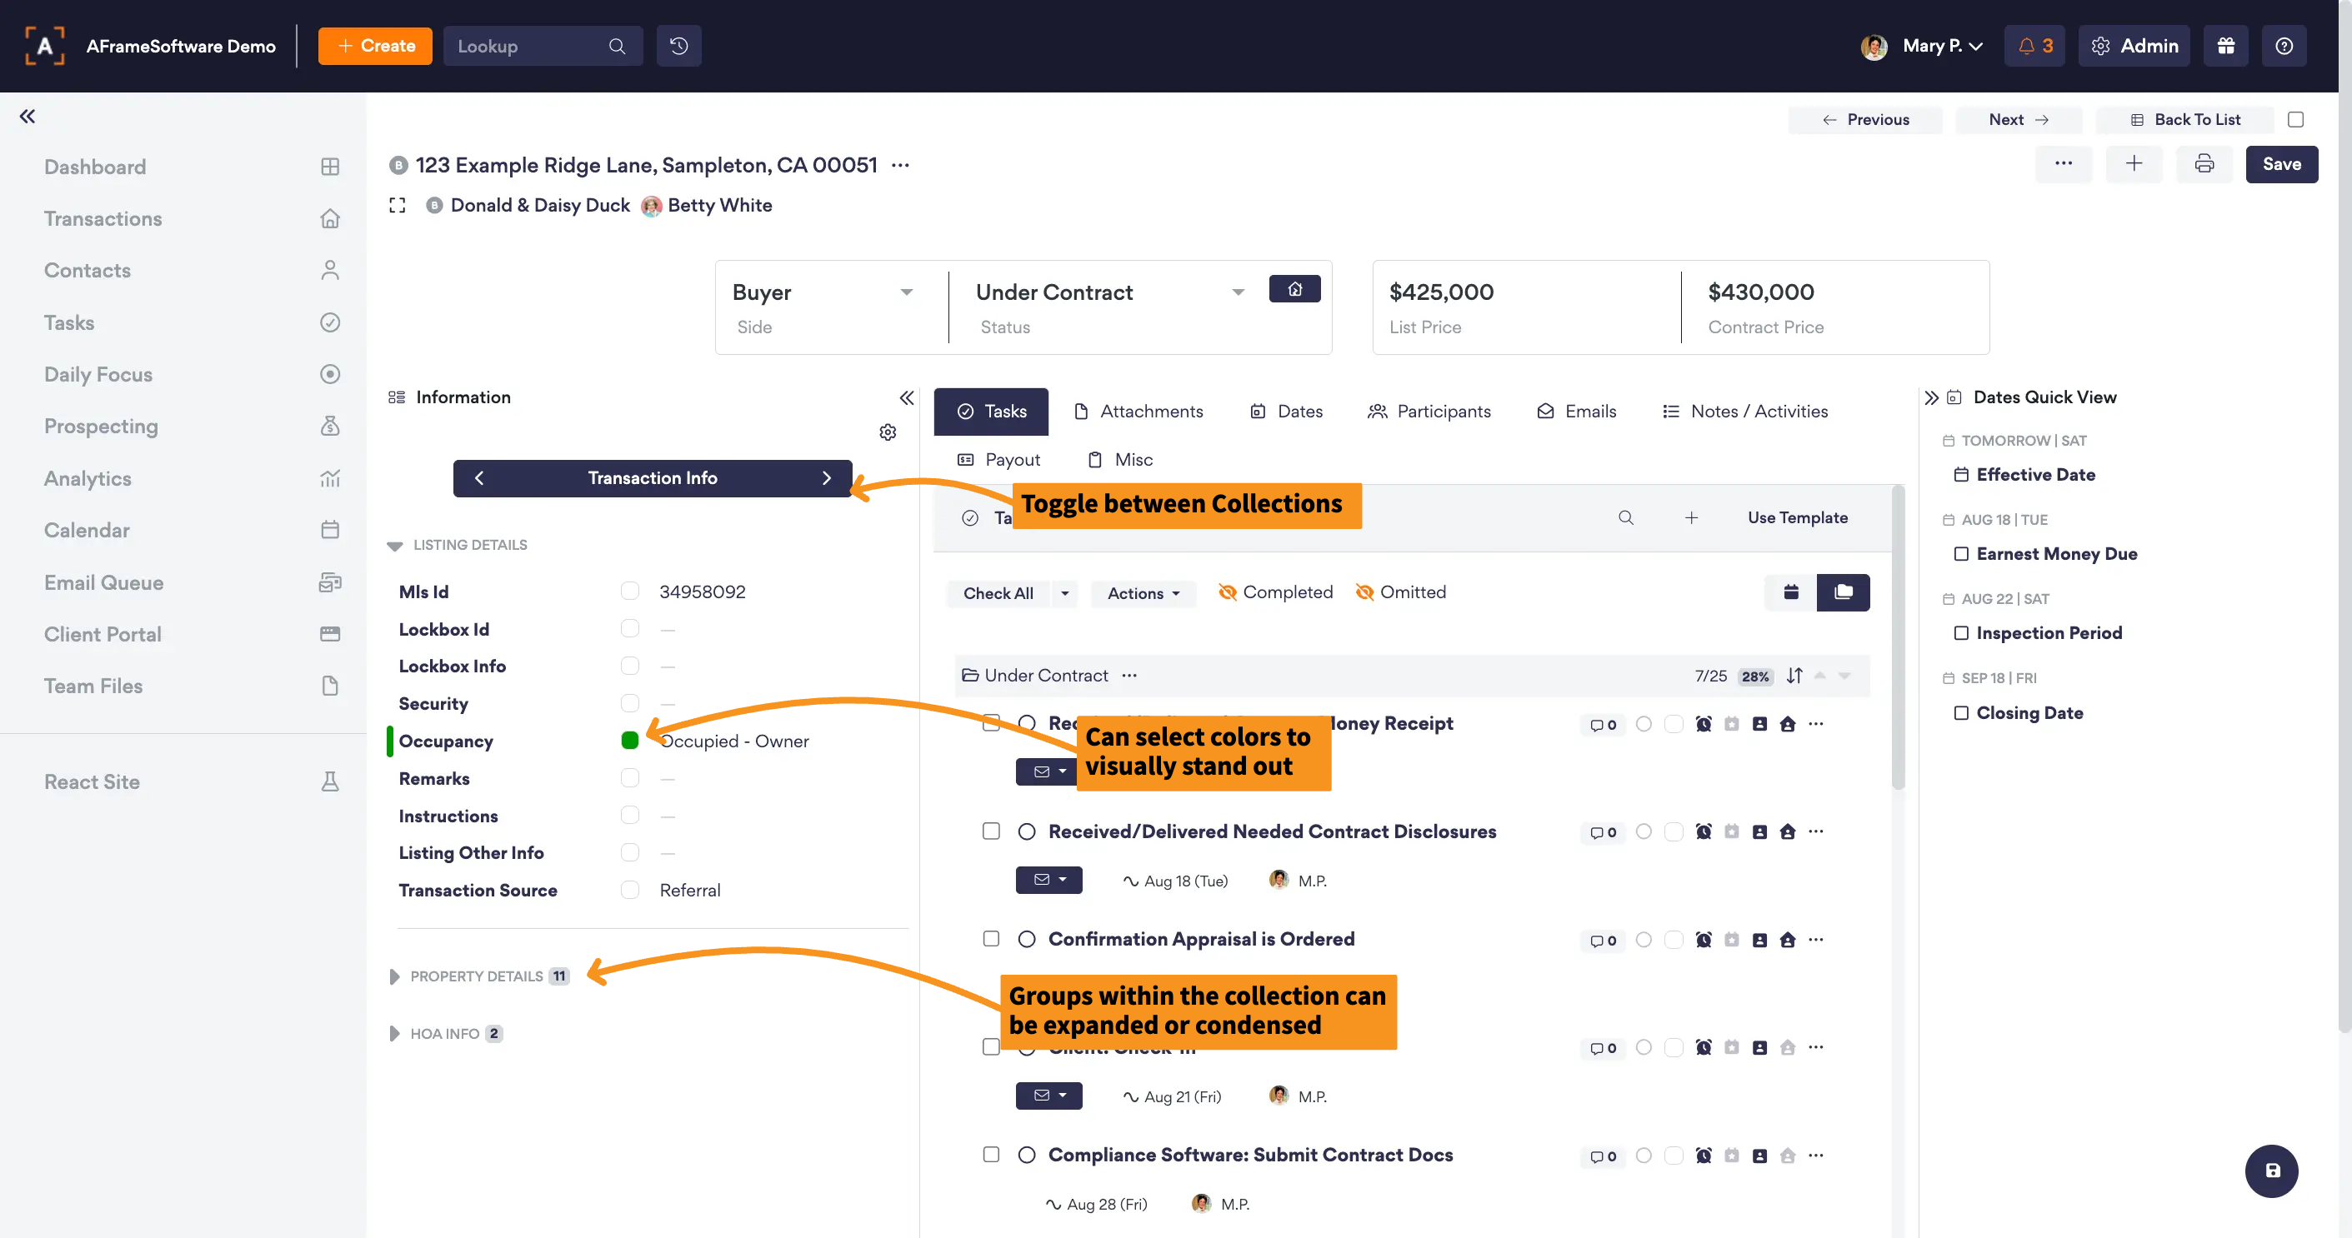Viewport: 2352px width, 1238px height.
Task: Click the orange Create button
Action: (375, 46)
